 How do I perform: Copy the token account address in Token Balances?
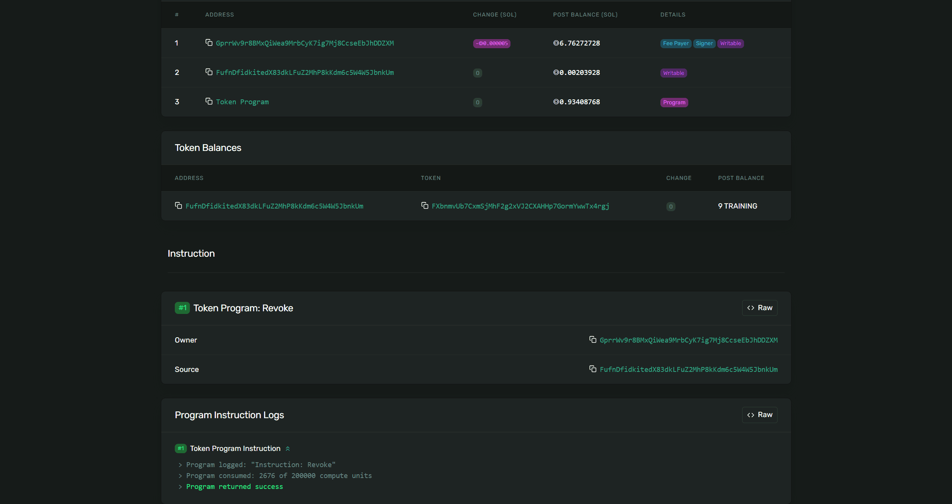(x=179, y=206)
